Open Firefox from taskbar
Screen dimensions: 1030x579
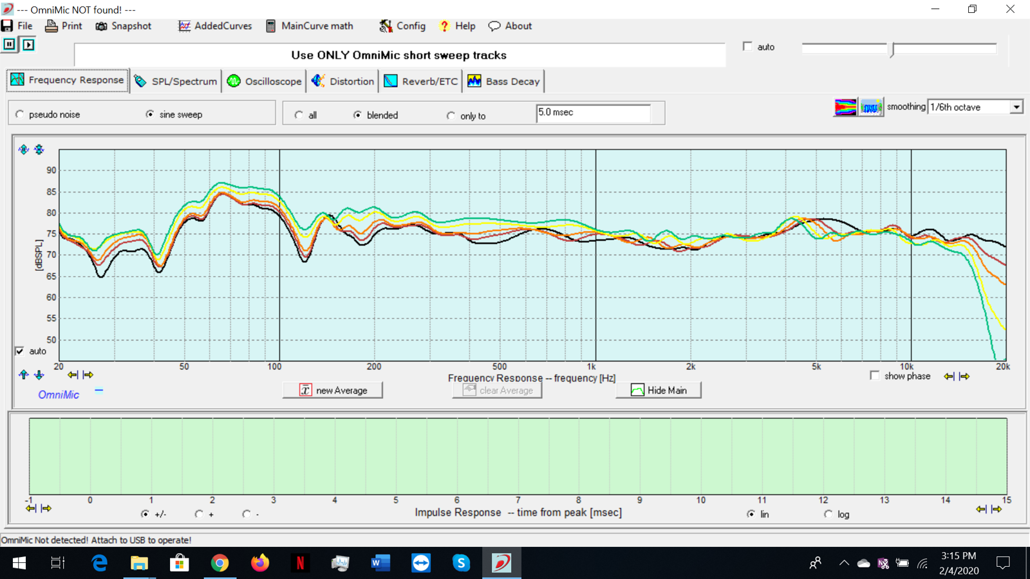coord(260,563)
